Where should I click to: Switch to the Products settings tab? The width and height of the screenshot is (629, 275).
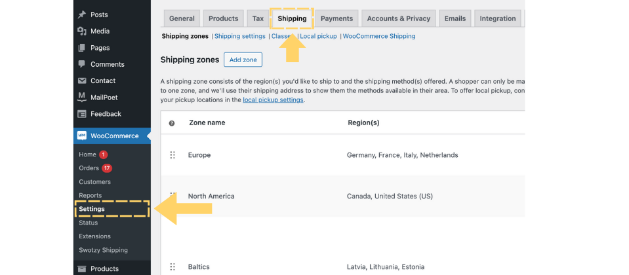tap(224, 18)
